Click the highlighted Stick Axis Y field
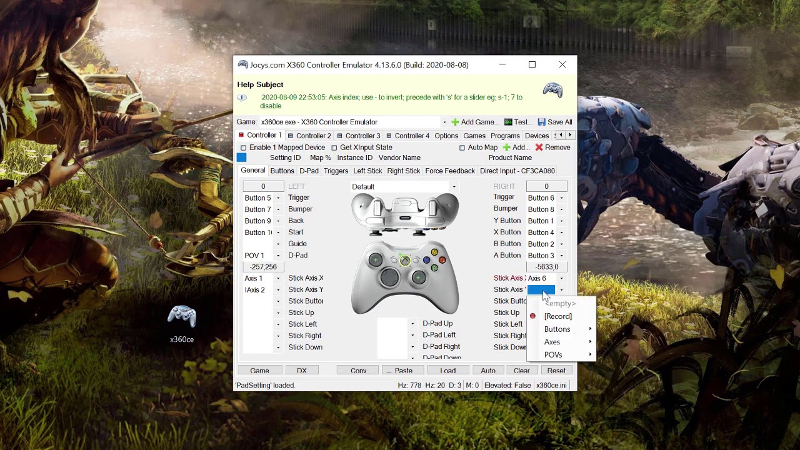Image resolution: width=800 pixels, height=450 pixels. pyautogui.click(x=541, y=290)
